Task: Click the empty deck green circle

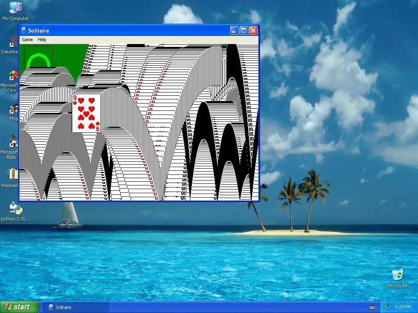Action: pos(38,60)
